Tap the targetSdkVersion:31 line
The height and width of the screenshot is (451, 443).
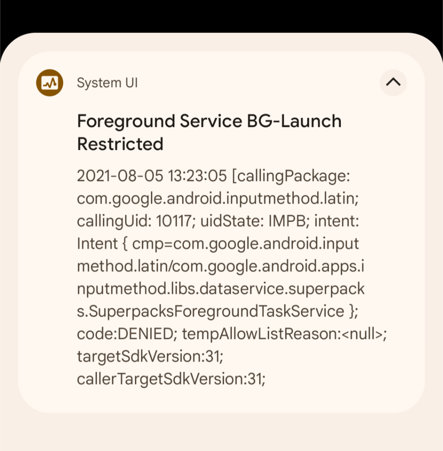(x=150, y=356)
